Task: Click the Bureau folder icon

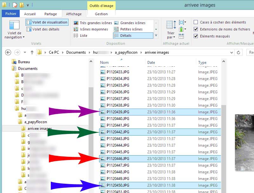Action: click(14, 62)
